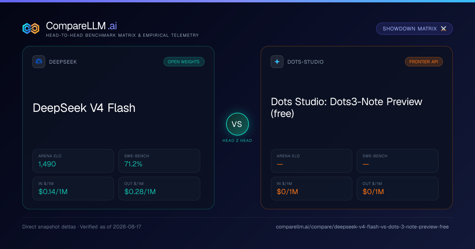Image resolution: width=475 pixels, height=249 pixels.
Task: Select Dots-Studio output price $0/1M tile
Action: (397, 189)
